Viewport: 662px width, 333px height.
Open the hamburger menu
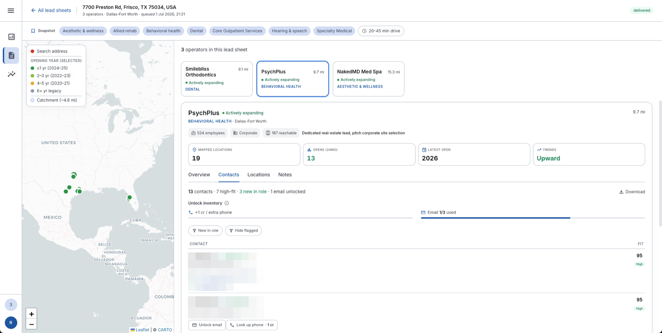(x=11, y=11)
